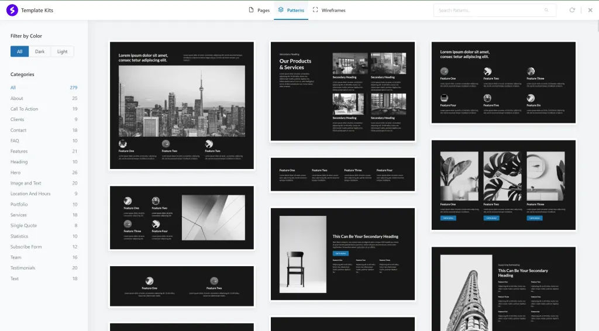Select the Testimonials category
The image size is (599, 331).
pos(23,268)
